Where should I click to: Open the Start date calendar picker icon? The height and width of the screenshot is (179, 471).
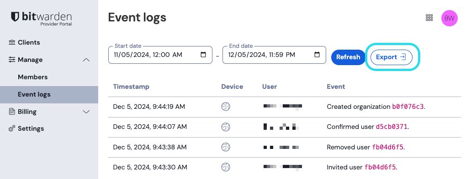click(x=203, y=55)
